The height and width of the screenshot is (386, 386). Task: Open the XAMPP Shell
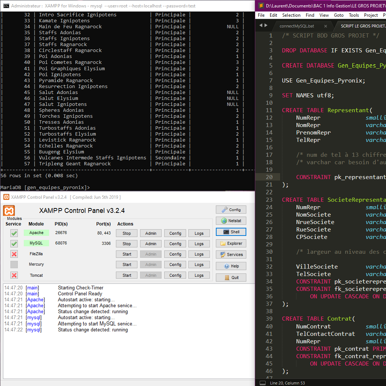pos(231,232)
